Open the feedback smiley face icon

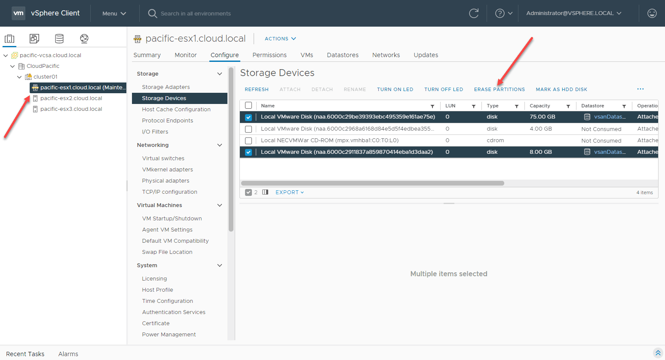[x=652, y=13]
